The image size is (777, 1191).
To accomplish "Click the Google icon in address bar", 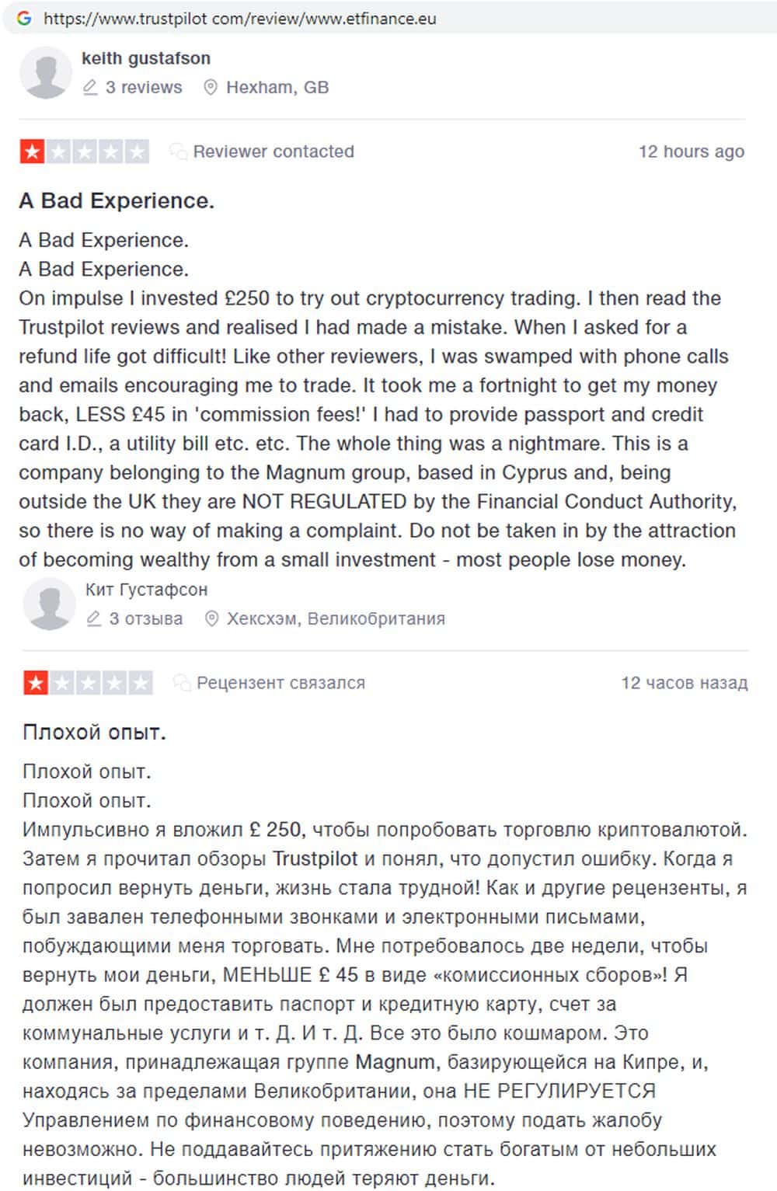I will coord(24,18).
